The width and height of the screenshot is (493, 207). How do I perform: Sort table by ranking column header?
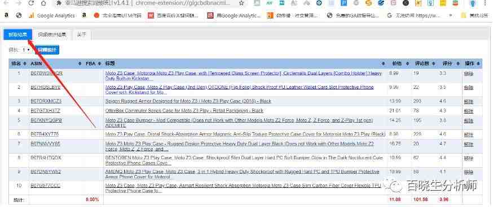pos(19,64)
